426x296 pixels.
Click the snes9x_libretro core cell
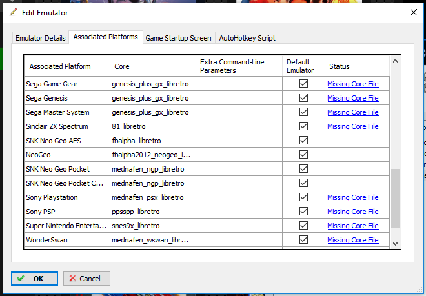[153, 226]
